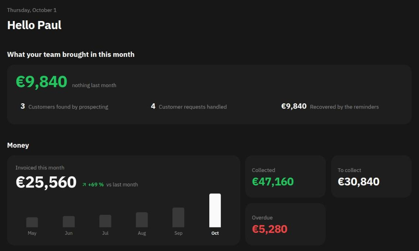Open the Overdue €5,280 card
The width and height of the screenshot is (419, 251).
[x=285, y=224]
